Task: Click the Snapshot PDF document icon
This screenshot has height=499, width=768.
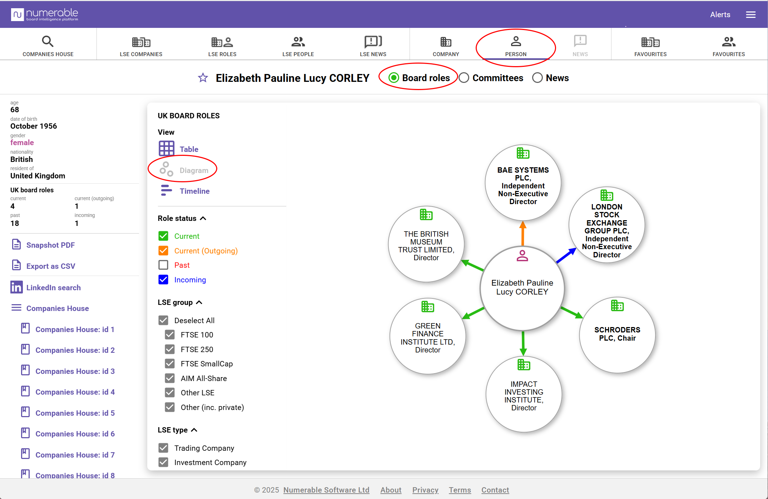Action: click(16, 244)
